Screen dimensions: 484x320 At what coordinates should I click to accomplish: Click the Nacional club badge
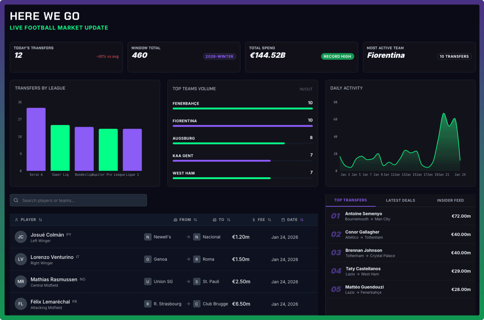pyautogui.click(x=197, y=237)
